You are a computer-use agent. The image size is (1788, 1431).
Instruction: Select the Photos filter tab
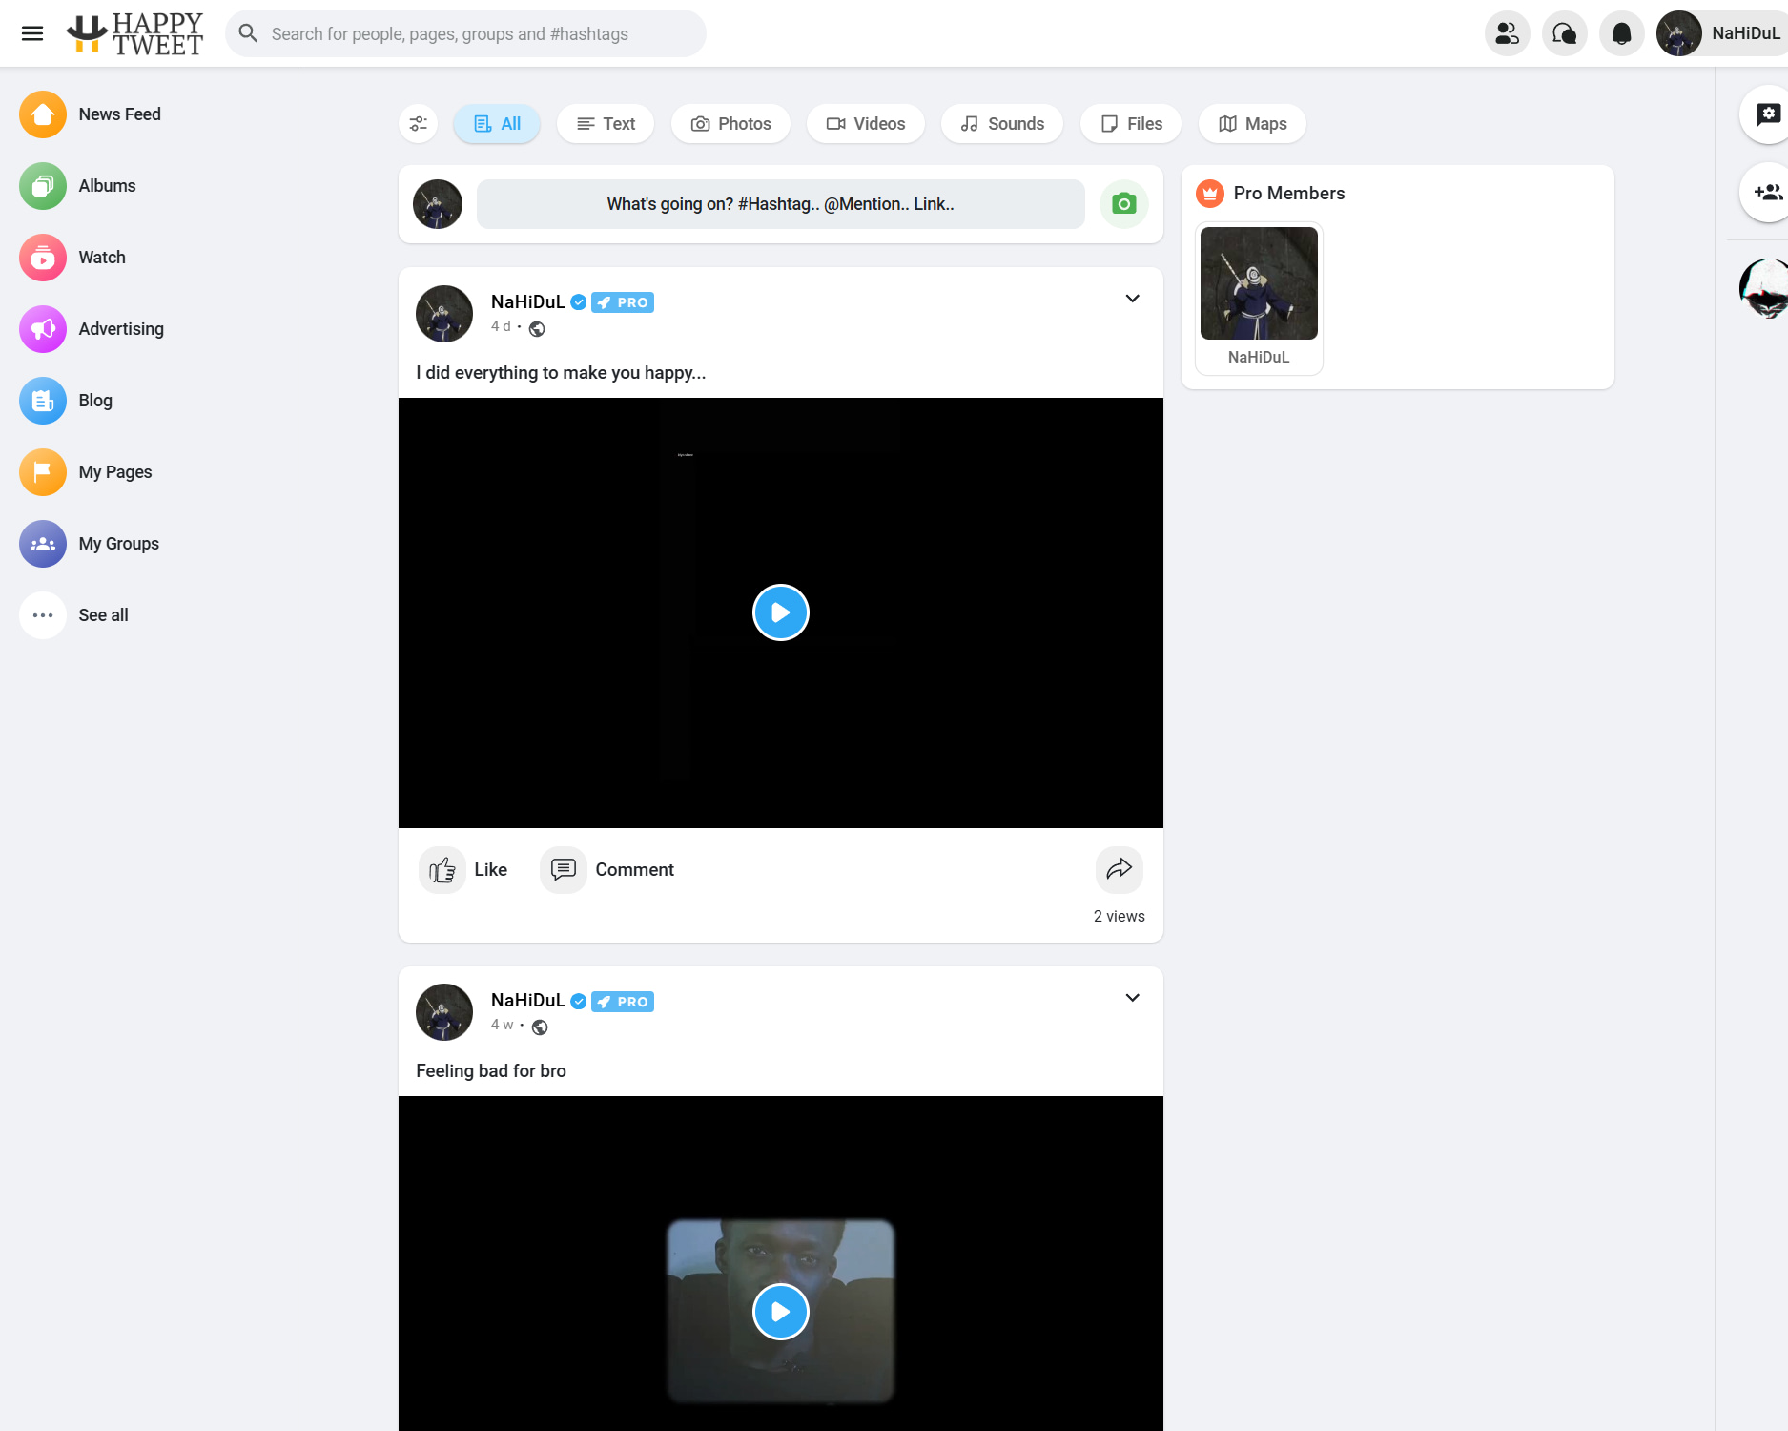point(730,124)
